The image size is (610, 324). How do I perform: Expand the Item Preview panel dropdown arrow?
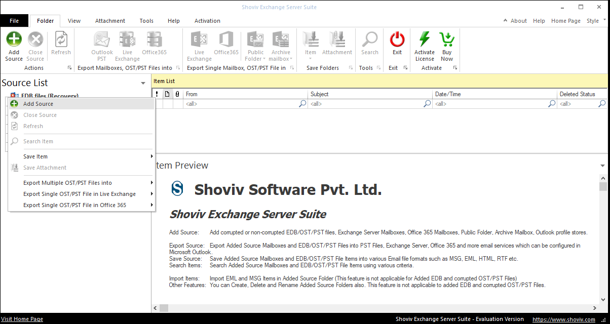[x=602, y=166]
